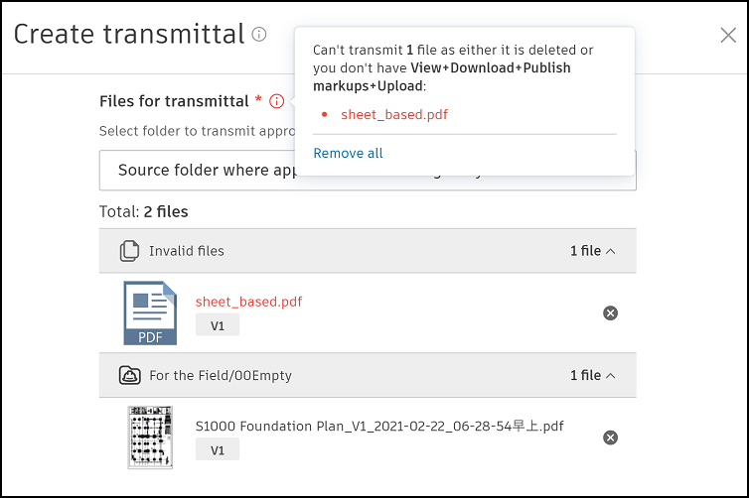
Task: Close the Create transmittal dialog
Action: 727,36
